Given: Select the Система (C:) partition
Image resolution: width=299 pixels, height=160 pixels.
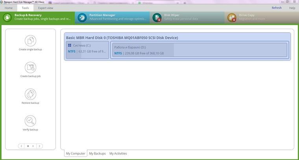Looking at the screenshot, I should (x=87, y=50).
